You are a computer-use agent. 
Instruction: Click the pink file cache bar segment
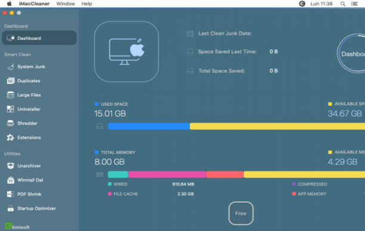[167, 174]
